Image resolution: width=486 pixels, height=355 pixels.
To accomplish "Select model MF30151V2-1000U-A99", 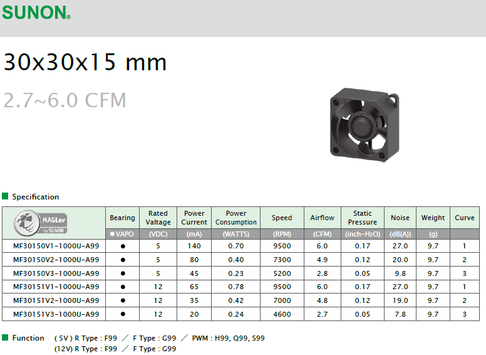I will pos(56,300).
